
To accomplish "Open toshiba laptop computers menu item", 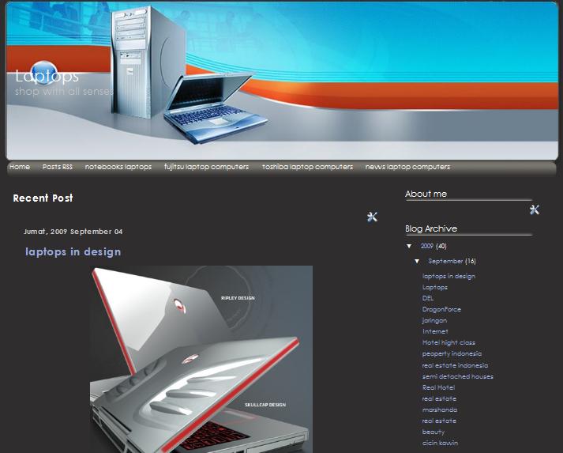I will [x=308, y=167].
